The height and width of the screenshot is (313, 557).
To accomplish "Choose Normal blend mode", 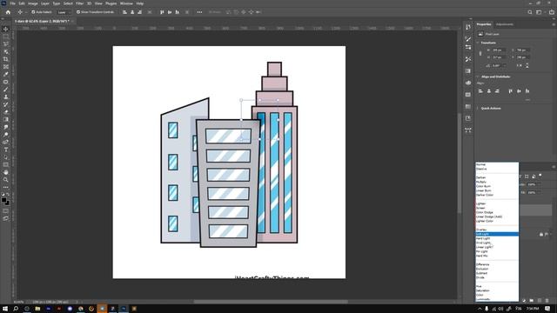I will [x=497, y=164].
